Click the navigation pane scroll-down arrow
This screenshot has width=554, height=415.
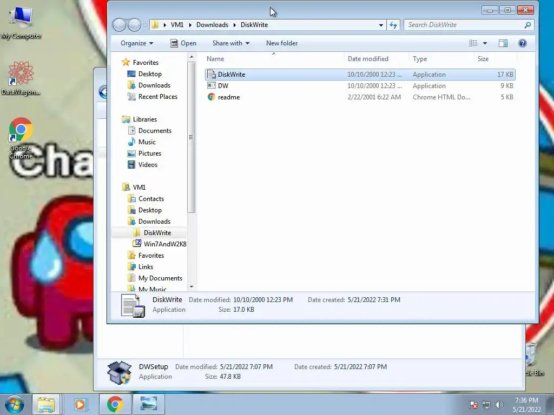click(x=191, y=287)
